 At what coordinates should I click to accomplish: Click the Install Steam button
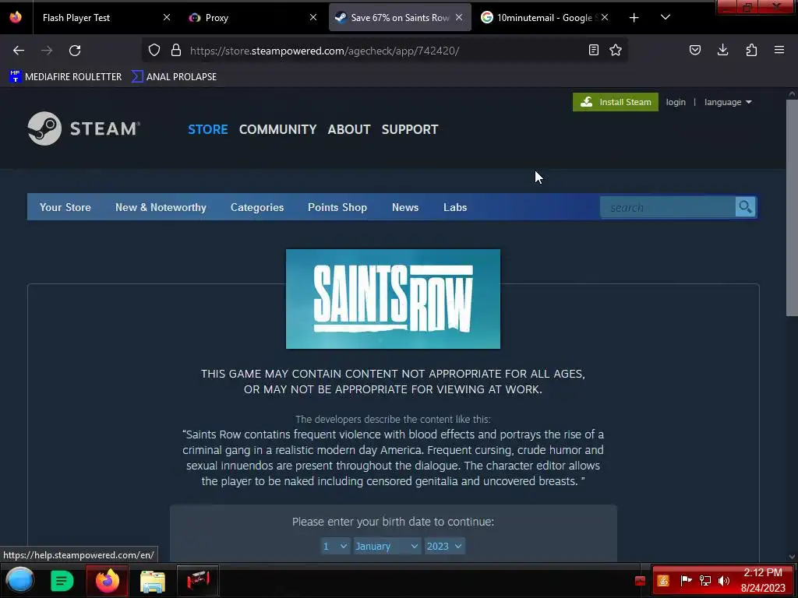pos(616,102)
